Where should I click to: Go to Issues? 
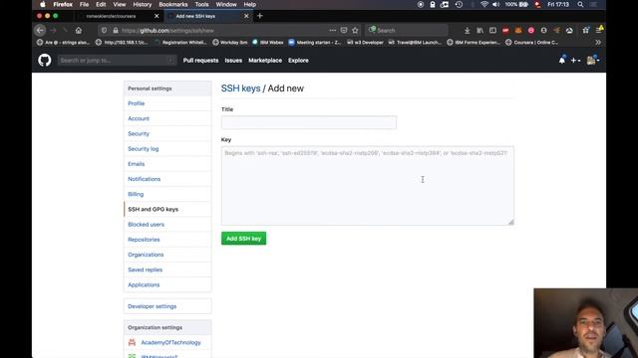(233, 60)
